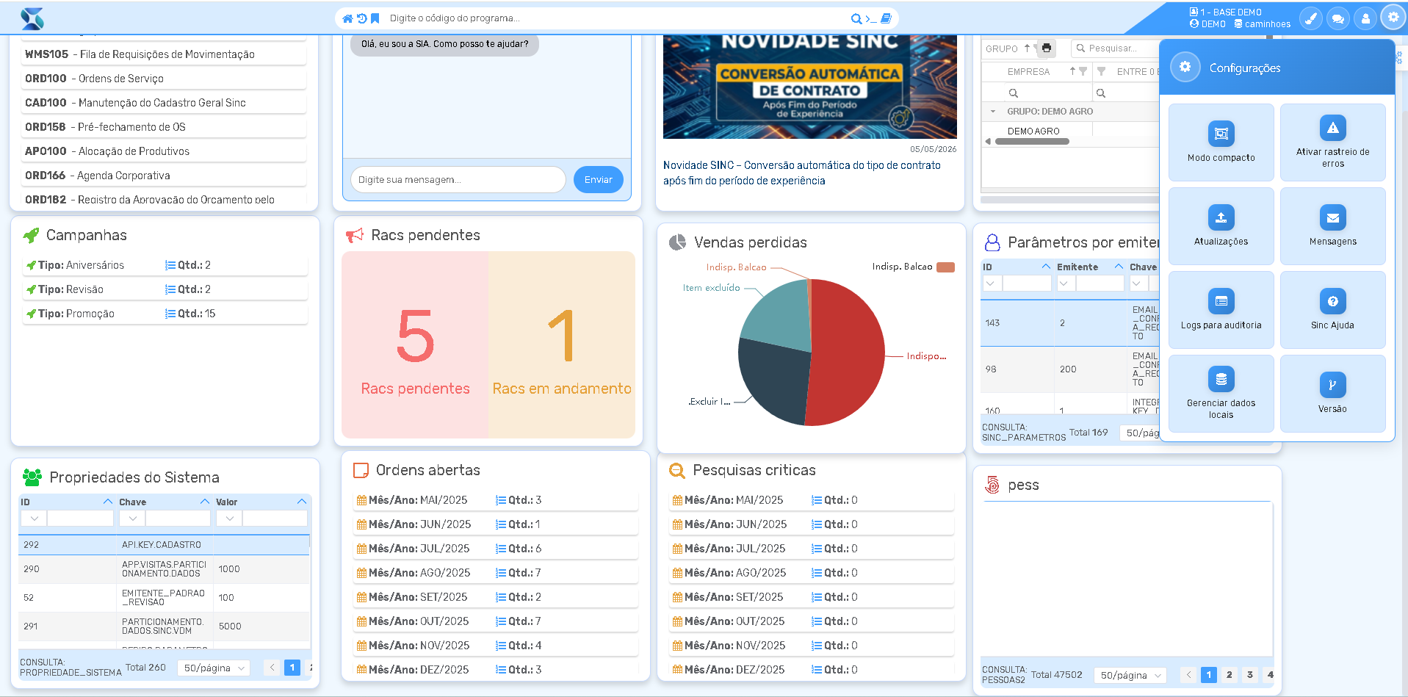Click the user profile icon in the header
The image size is (1408, 697).
(x=1365, y=18)
